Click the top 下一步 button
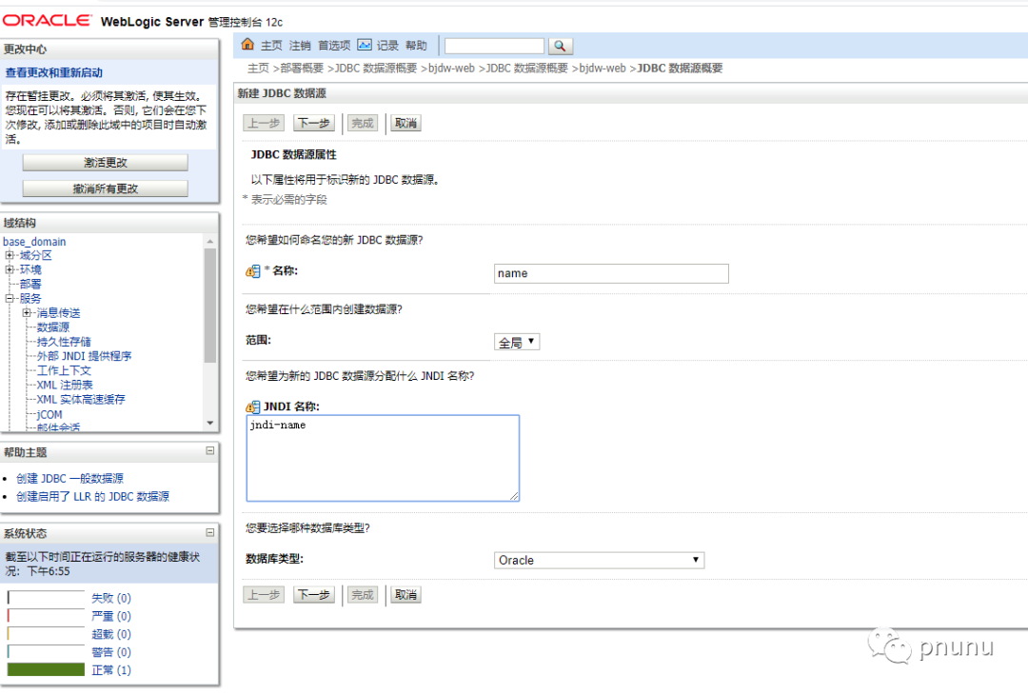Image resolution: width=1028 pixels, height=694 pixels. pos(314,123)
